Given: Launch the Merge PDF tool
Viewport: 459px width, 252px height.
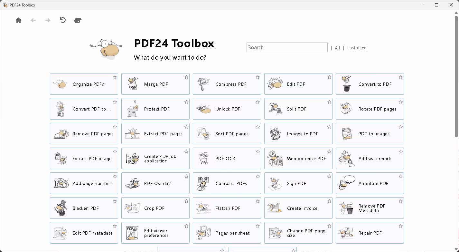Looking at the screenshot, I should click(x=155, y=84).
